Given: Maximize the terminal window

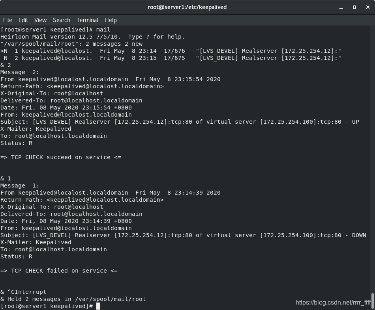Looking at the screenshot, I should [x=354, y=7].
